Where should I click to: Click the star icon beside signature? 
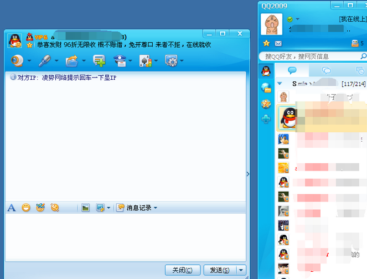tap(29, 45)
